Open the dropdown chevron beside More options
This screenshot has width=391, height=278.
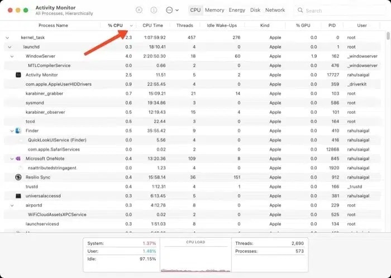point(177,10)
